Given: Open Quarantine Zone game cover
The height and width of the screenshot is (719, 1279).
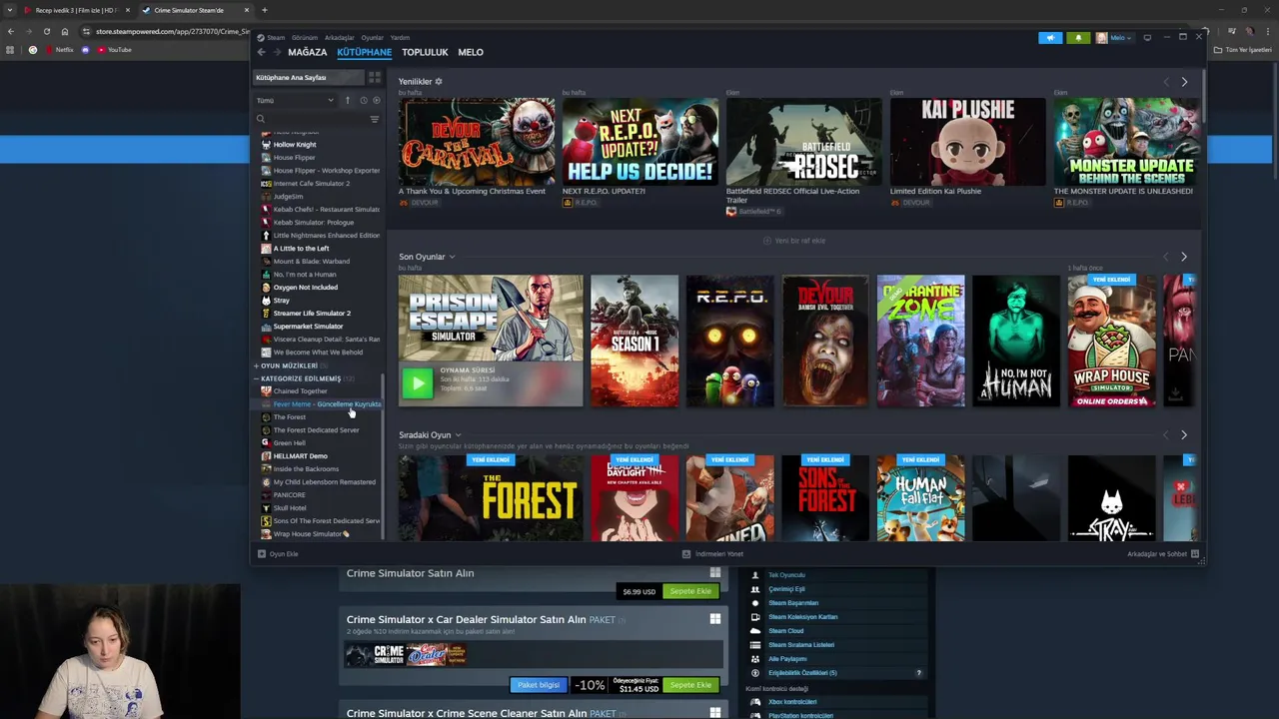Looking at the screenshot, I should click(x=921, y=342).
